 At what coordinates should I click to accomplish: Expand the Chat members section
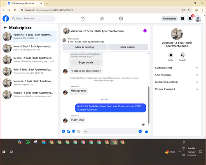[x=177, y=75]
